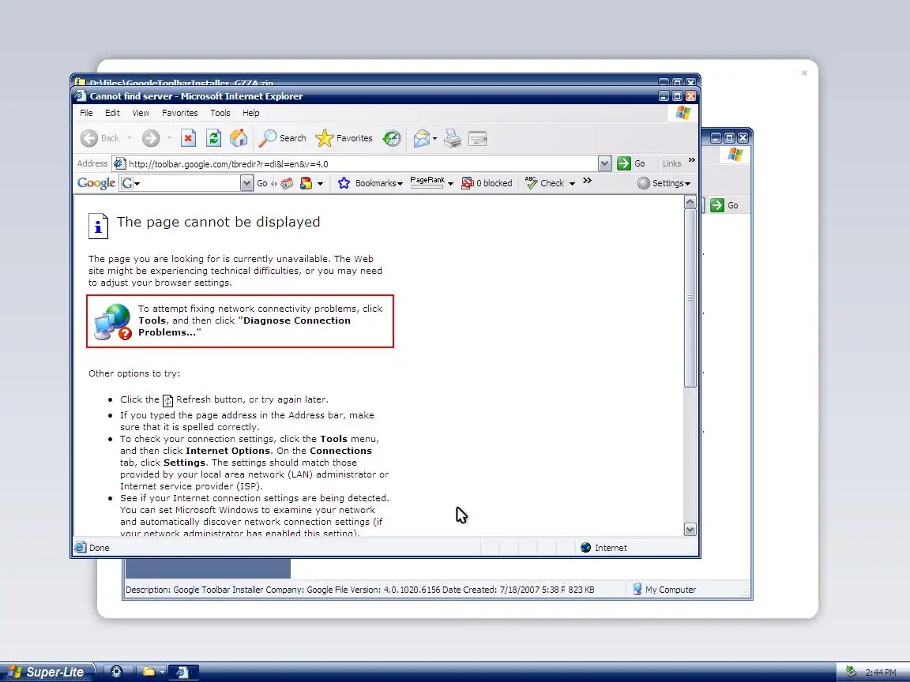Expand the Links bar chevron
Screen dimensions: 910x682
692,160
